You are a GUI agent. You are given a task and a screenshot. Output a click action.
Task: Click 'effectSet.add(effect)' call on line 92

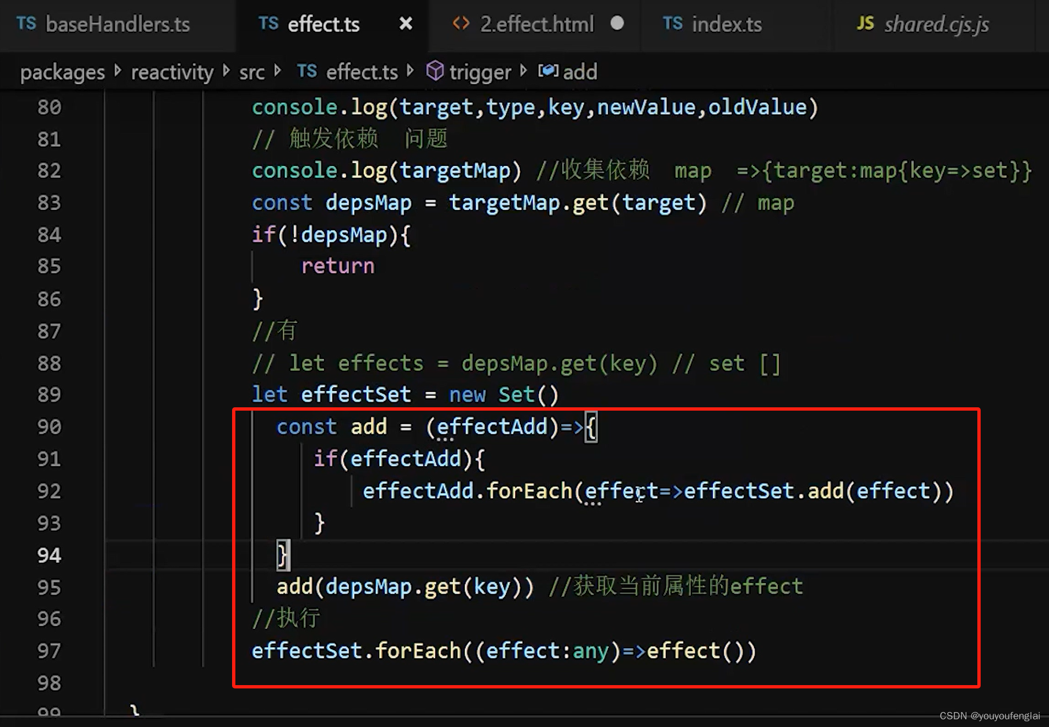click(x=813, y=491)
